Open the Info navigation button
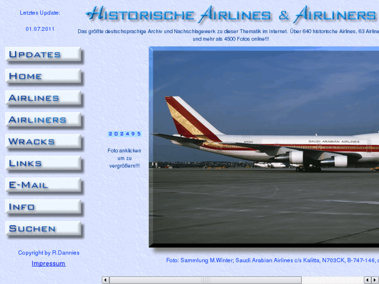This screenshot has width=379, height=284. 44,207
